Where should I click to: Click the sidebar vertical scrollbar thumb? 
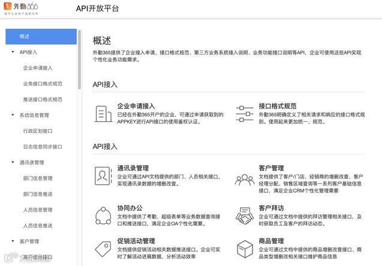[x=79, y=59]
